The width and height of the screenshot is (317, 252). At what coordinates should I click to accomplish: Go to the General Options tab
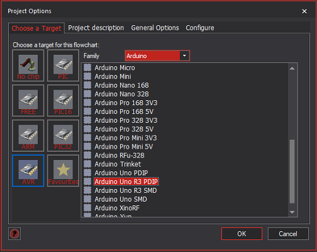(155, 28)
